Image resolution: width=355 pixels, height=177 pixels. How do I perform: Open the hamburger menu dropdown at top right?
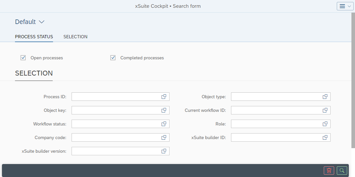click(345, 6)
